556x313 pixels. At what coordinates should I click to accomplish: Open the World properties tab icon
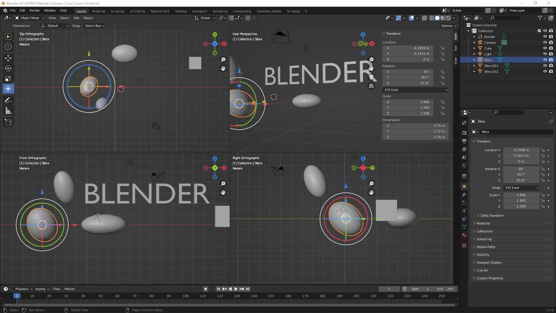click(464, 165)
